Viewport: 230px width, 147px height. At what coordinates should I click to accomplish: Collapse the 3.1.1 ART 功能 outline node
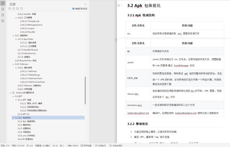pyautogui.click(x=16, y=100)
